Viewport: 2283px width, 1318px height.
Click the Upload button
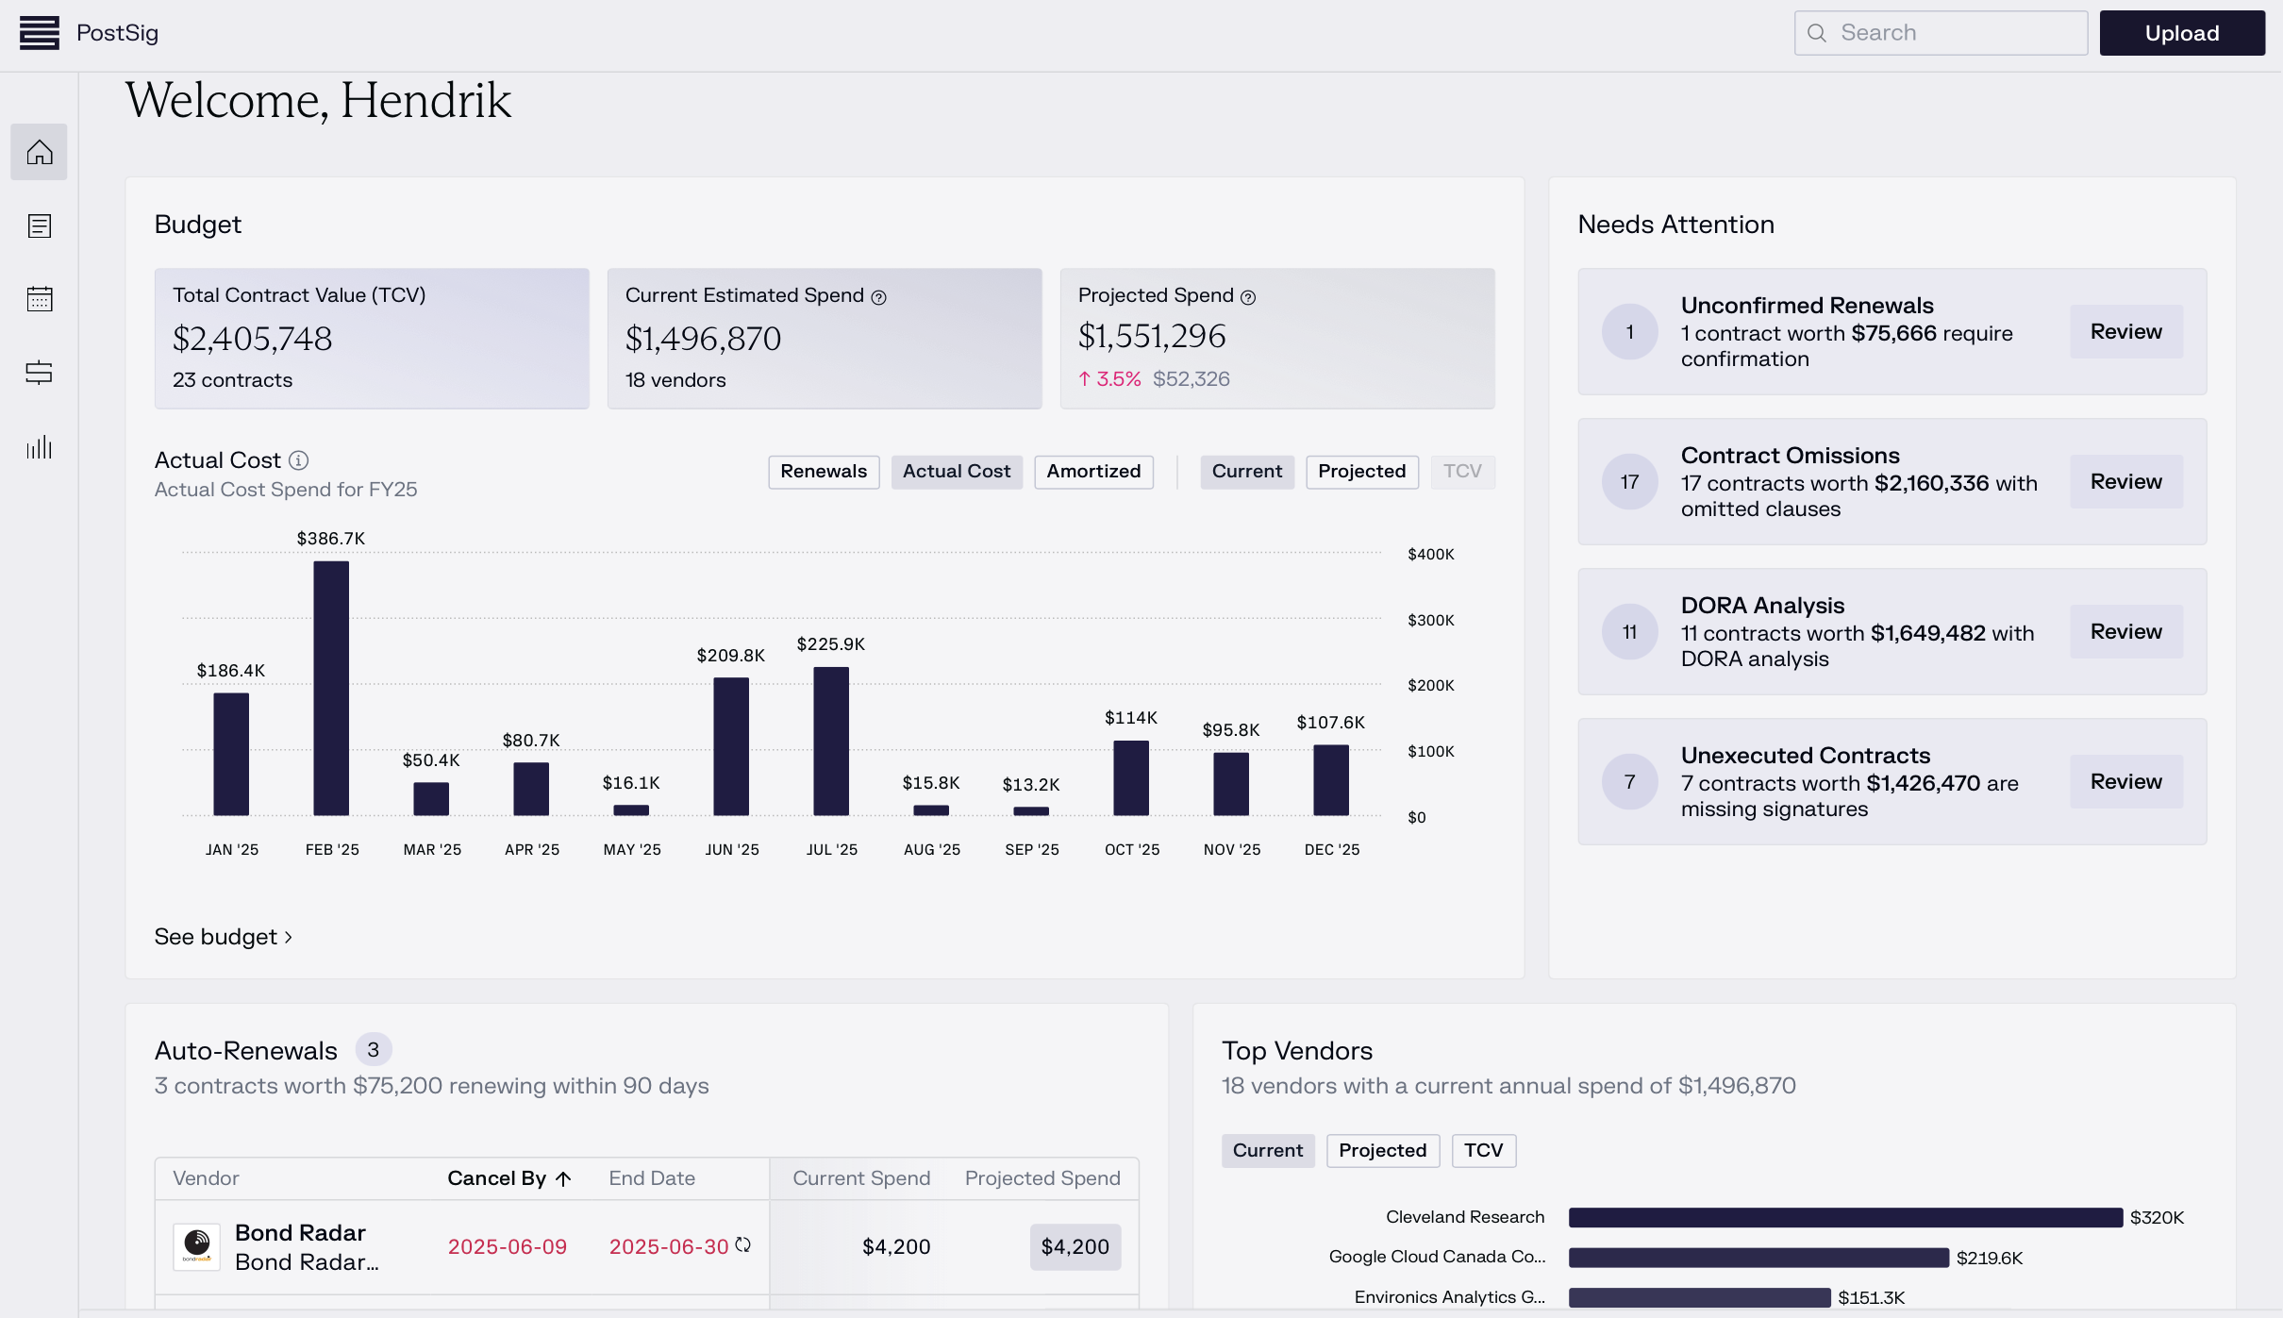[x=2180, y=33]
